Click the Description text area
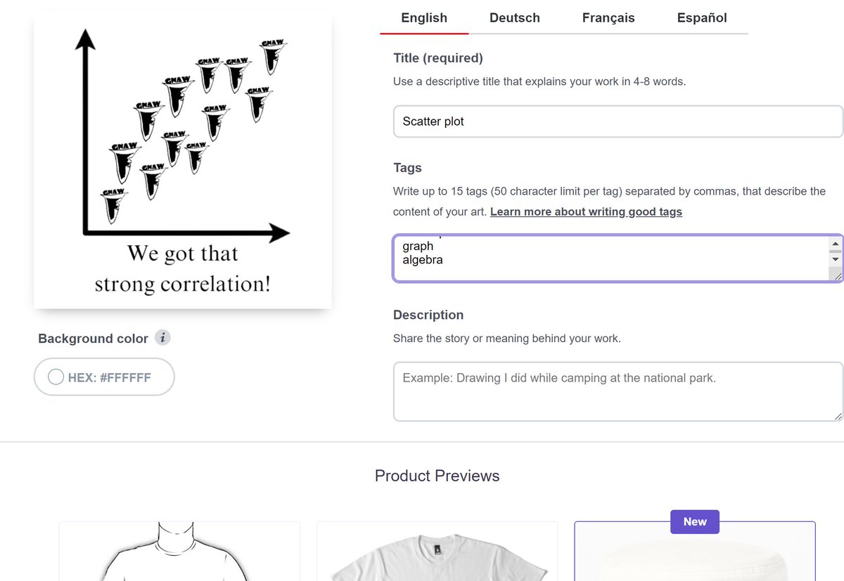This screenshot has width=844, height=581. tap(618, 391)
